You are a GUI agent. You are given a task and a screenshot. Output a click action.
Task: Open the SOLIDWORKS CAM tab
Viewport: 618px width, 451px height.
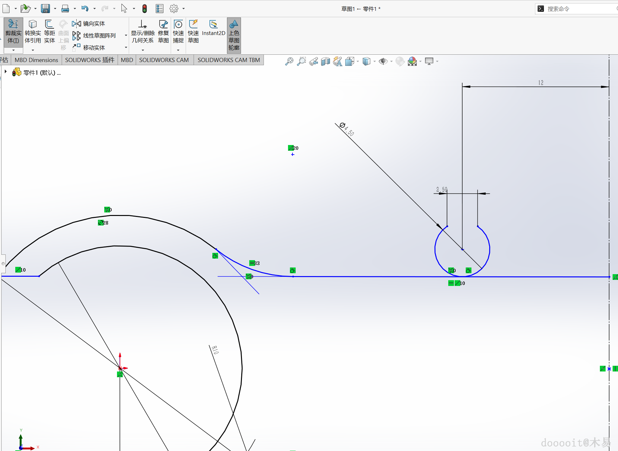pos(164,60)
